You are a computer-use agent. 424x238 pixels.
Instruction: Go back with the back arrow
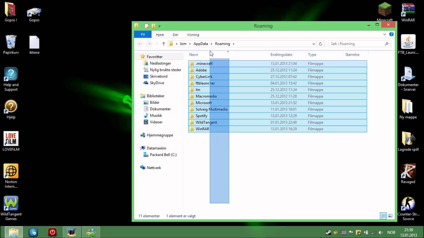pyautogui.click(x=140, y=44)
